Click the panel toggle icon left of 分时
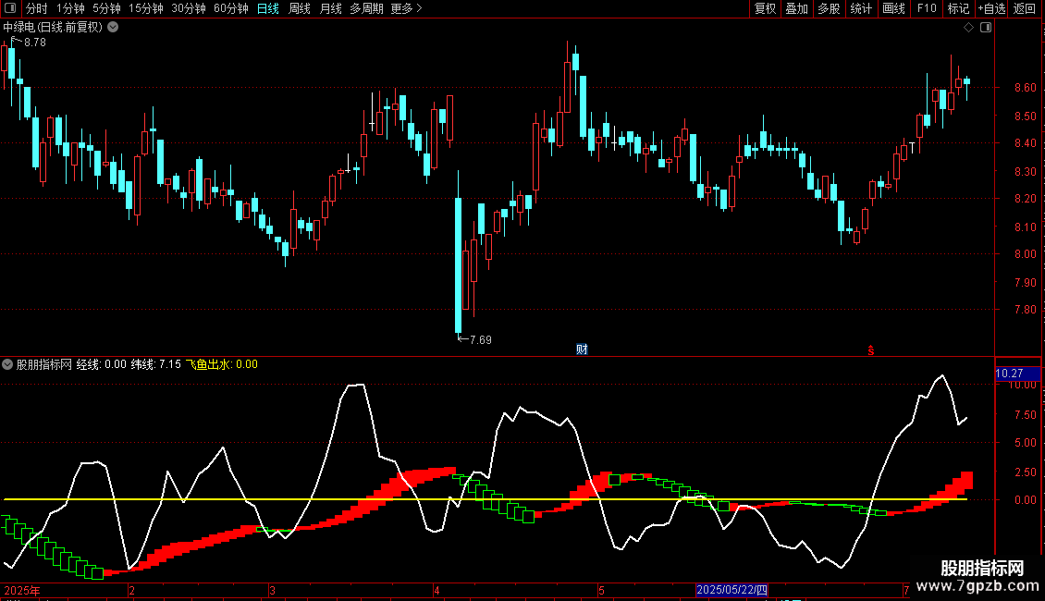The width and height of the screenshot is (1045, 601). tap(10, 8)
